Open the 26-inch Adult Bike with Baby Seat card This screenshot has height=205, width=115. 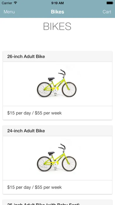click(58, 203)
